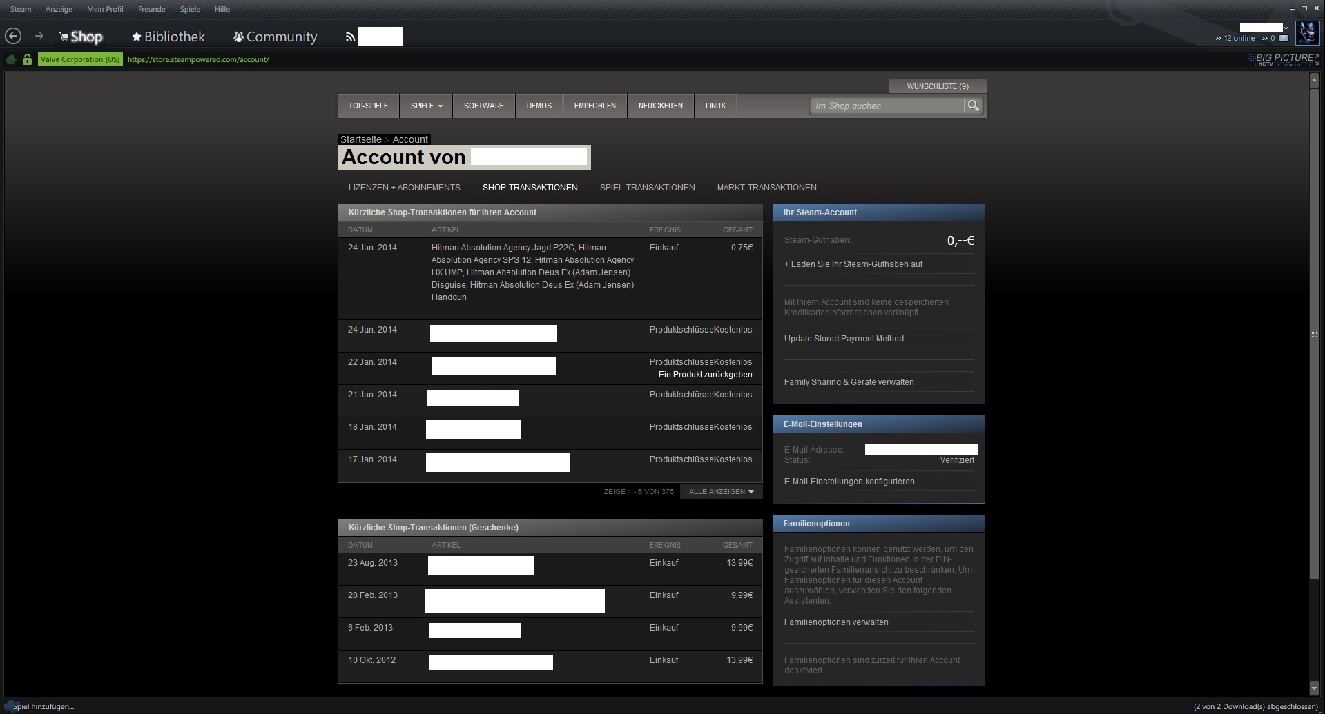Open the Mein Profil menu
Screen dimensions: 1325x714
[x=105, y=9]
